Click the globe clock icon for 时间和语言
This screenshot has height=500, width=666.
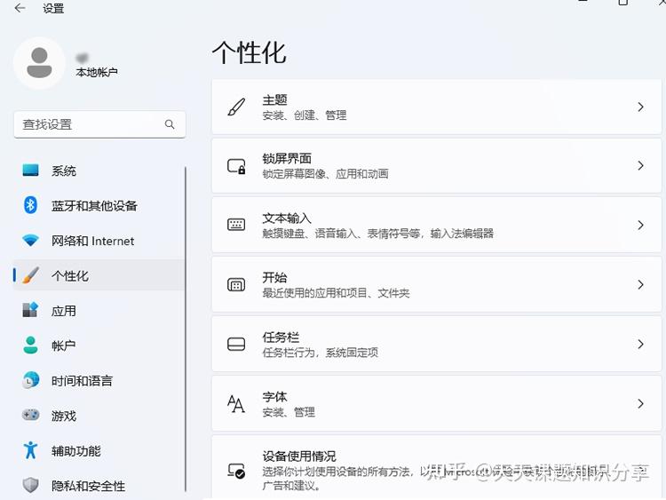pos(30,380)
